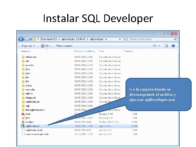Select the jviews folder icon
The image size is (196, 147).
pos(23,85)
